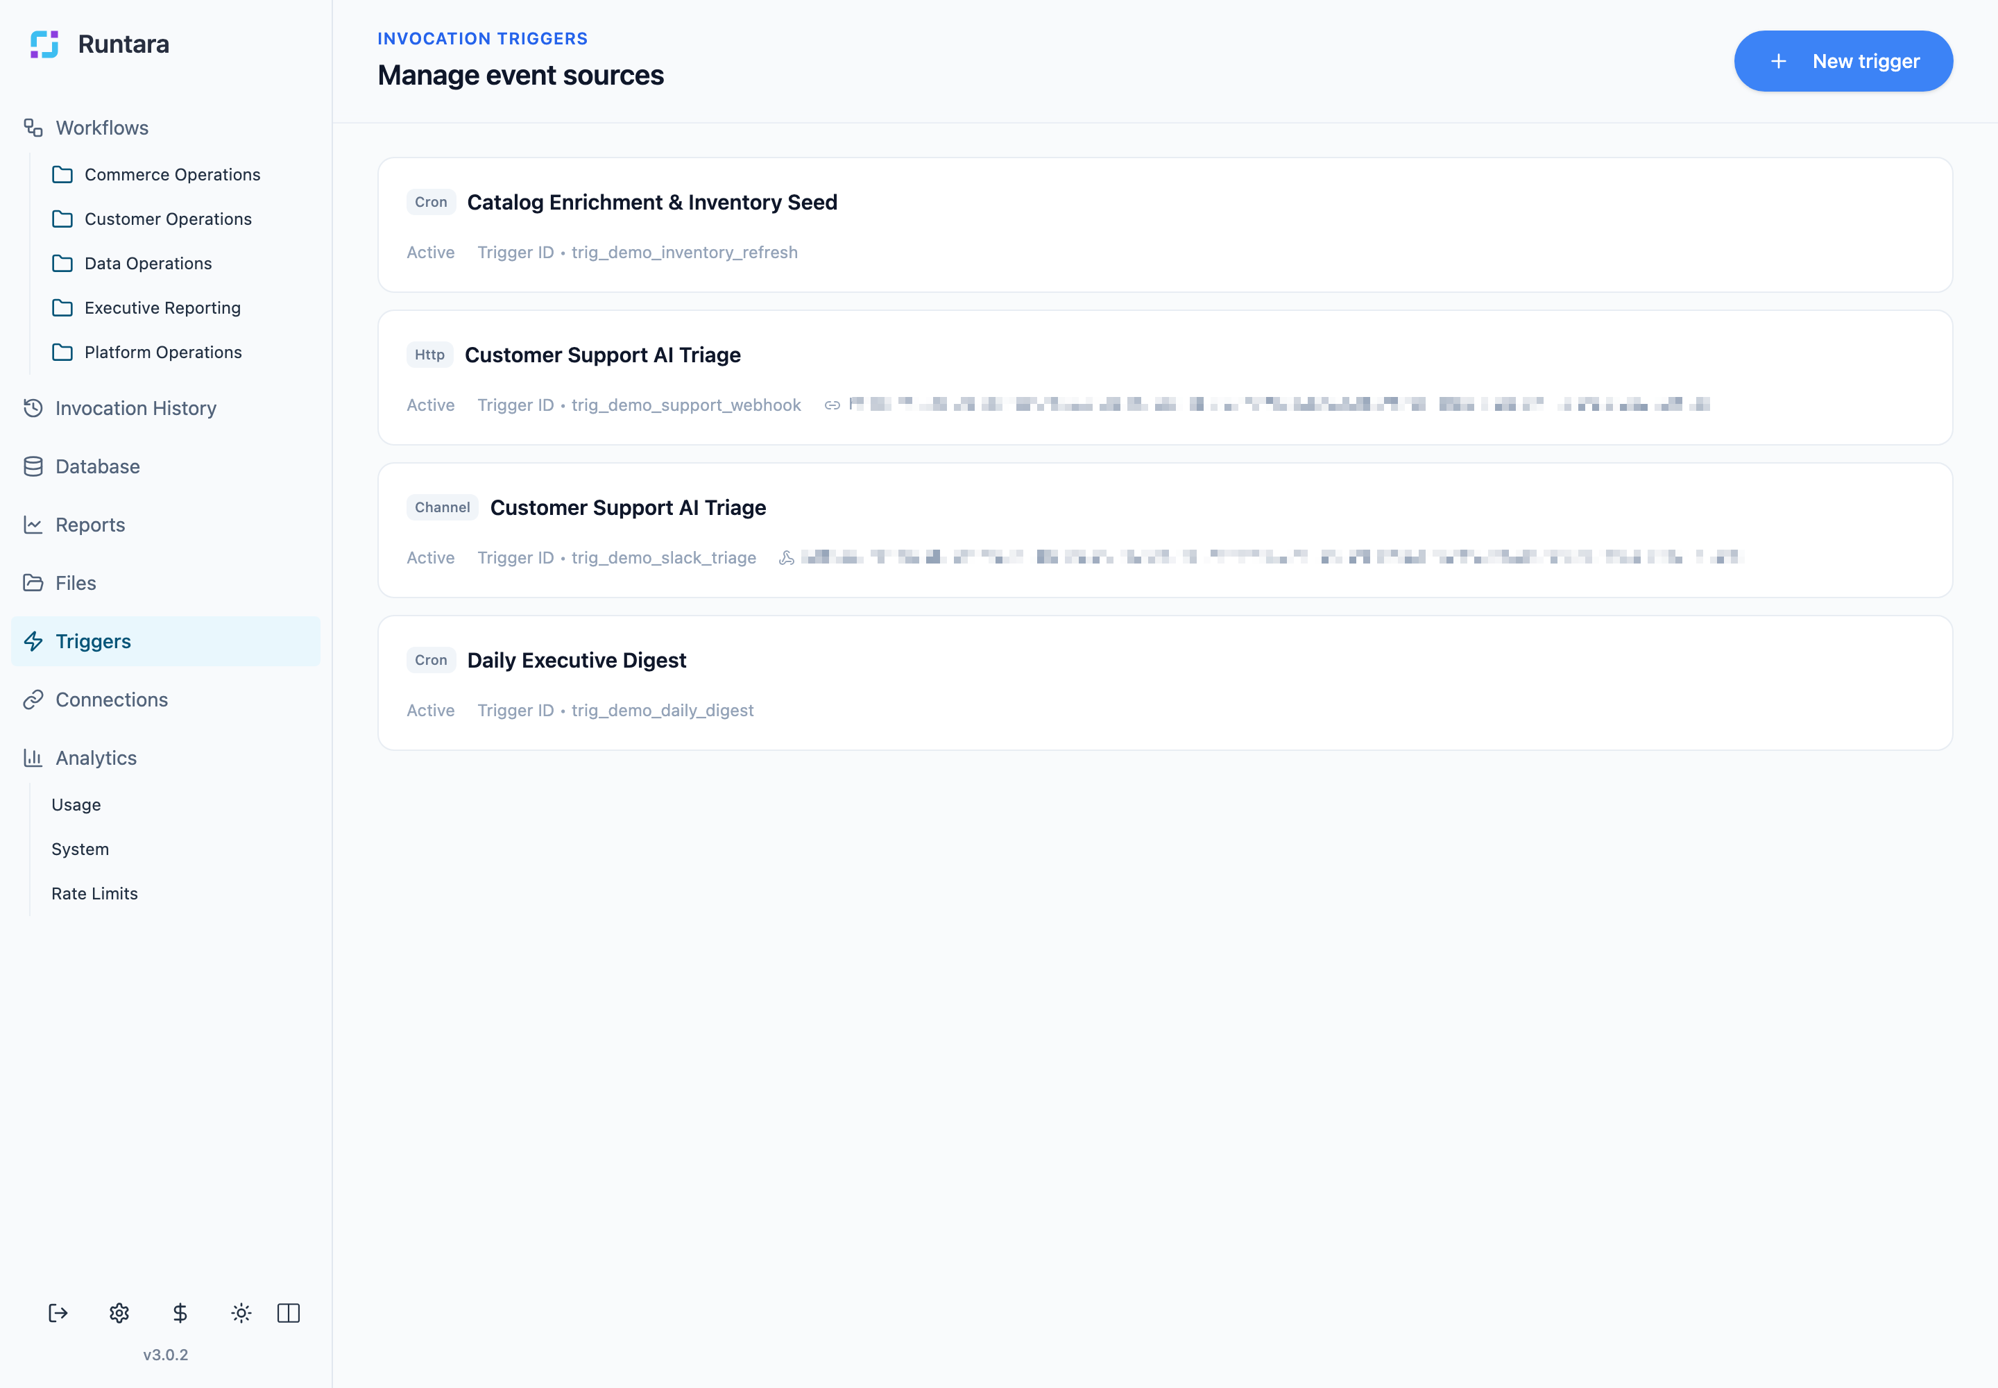The width and height of the screenshot is (1998, 1388).
Task: Click the Workflows icon in sidebar
Action: (33, 128)
